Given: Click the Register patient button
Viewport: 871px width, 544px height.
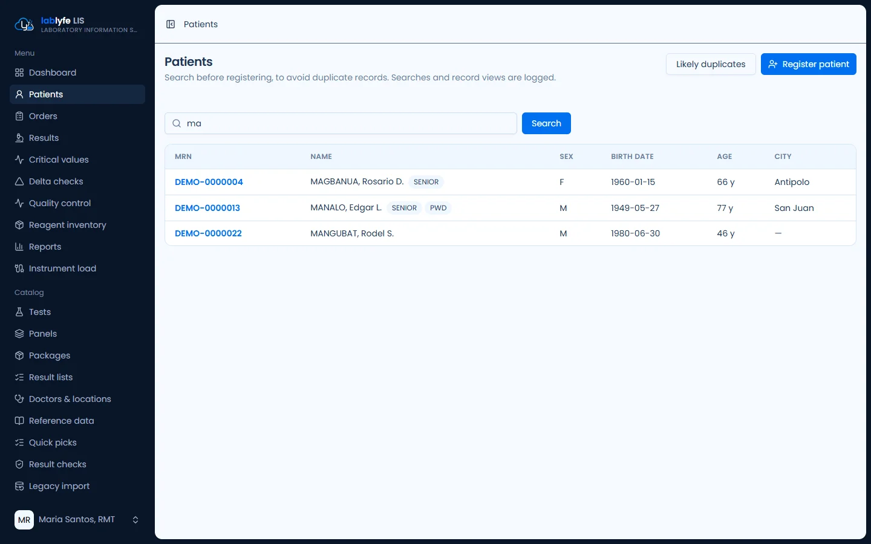Looking at the screenshot, I should click(x=809, y=64).
